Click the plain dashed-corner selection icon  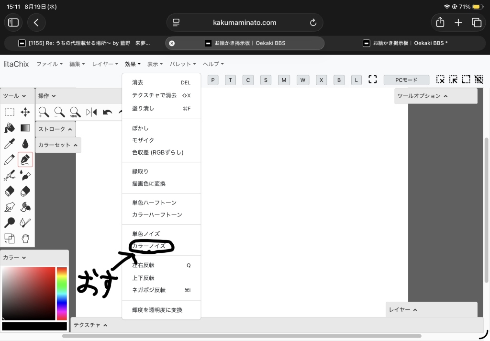pos(466,80)
